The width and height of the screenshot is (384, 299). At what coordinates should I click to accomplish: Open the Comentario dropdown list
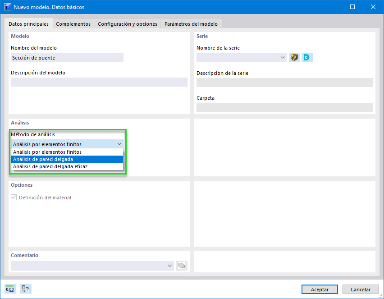(x=170, y=266)
